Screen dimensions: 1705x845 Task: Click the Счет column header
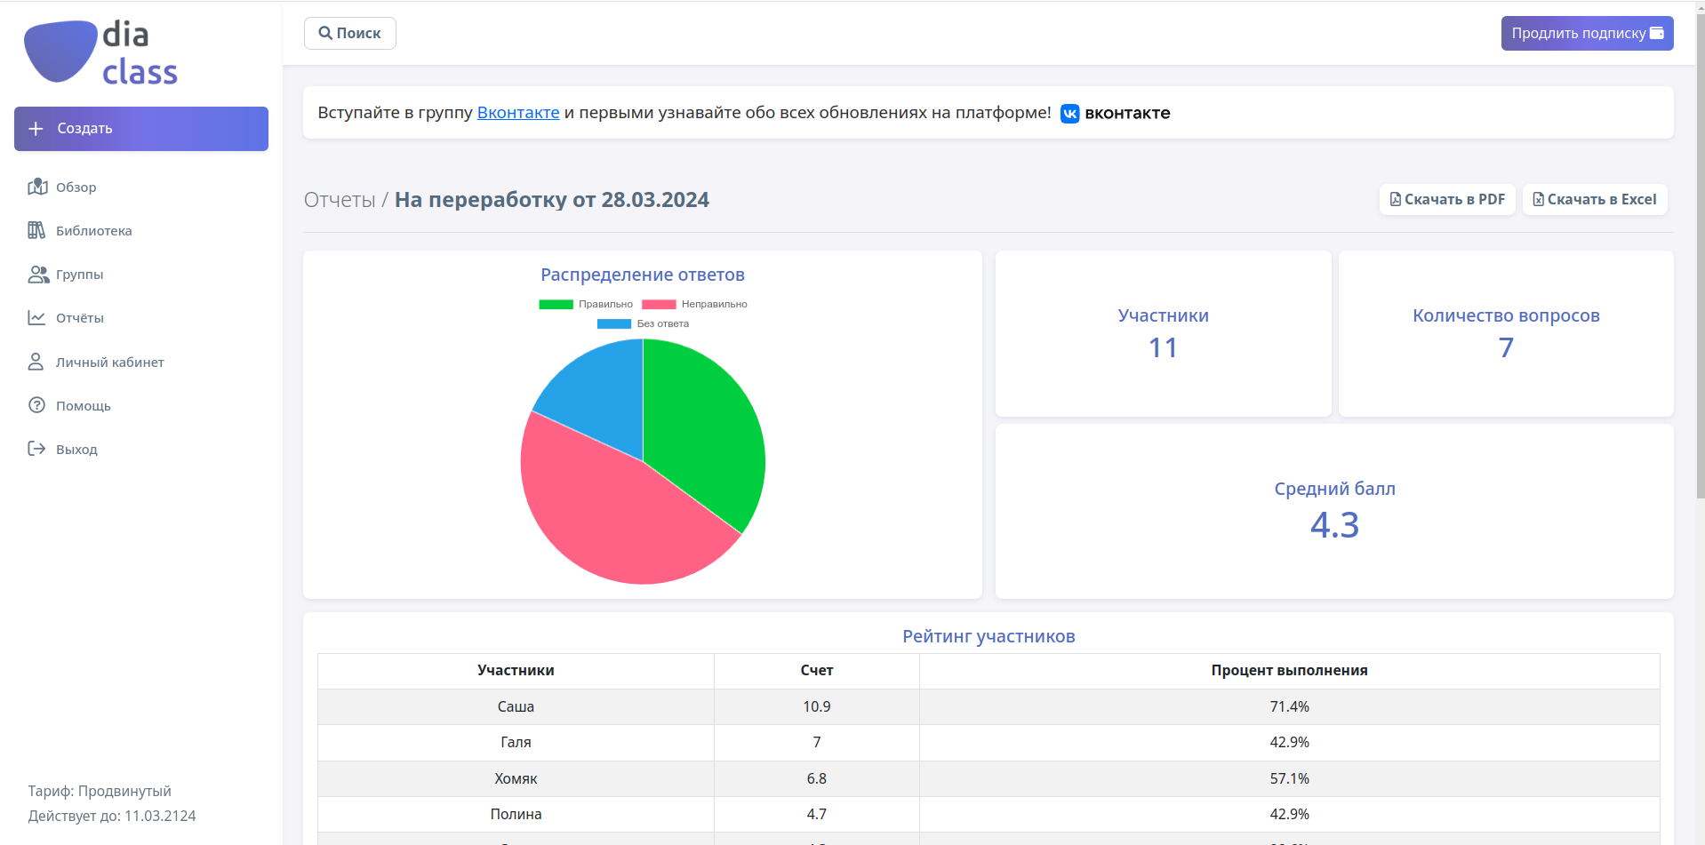point(817,671)
